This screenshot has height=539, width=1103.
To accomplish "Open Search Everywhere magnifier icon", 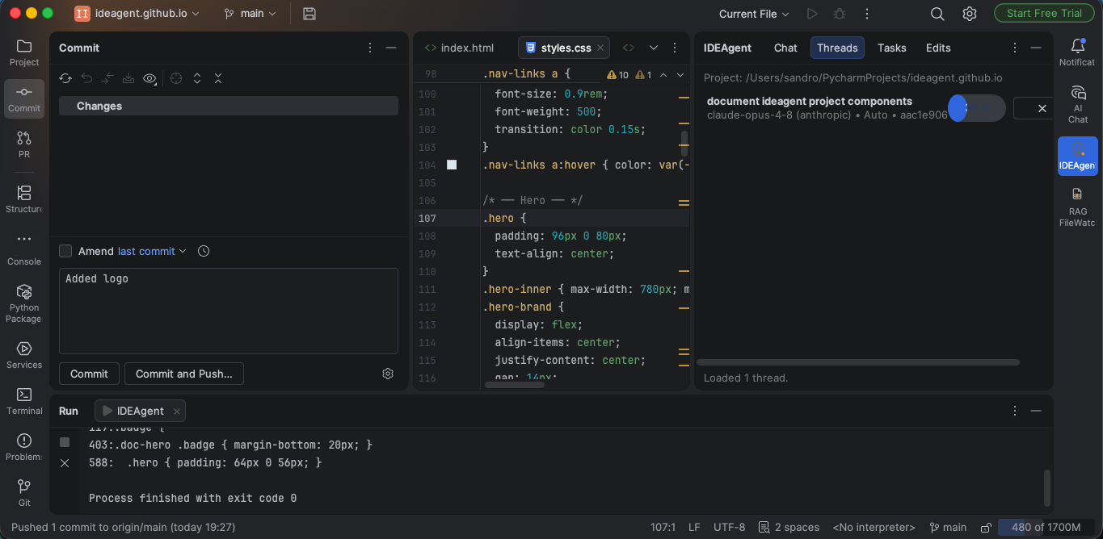I will [937, 14].
